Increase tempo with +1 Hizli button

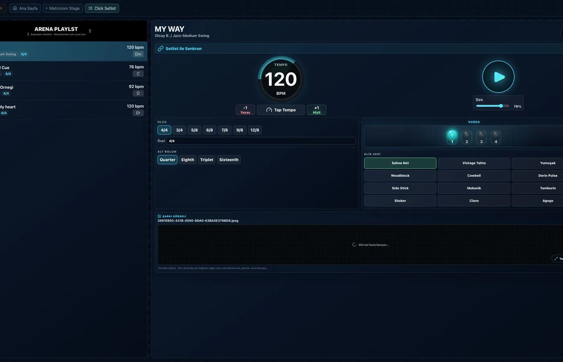point(316,110)
